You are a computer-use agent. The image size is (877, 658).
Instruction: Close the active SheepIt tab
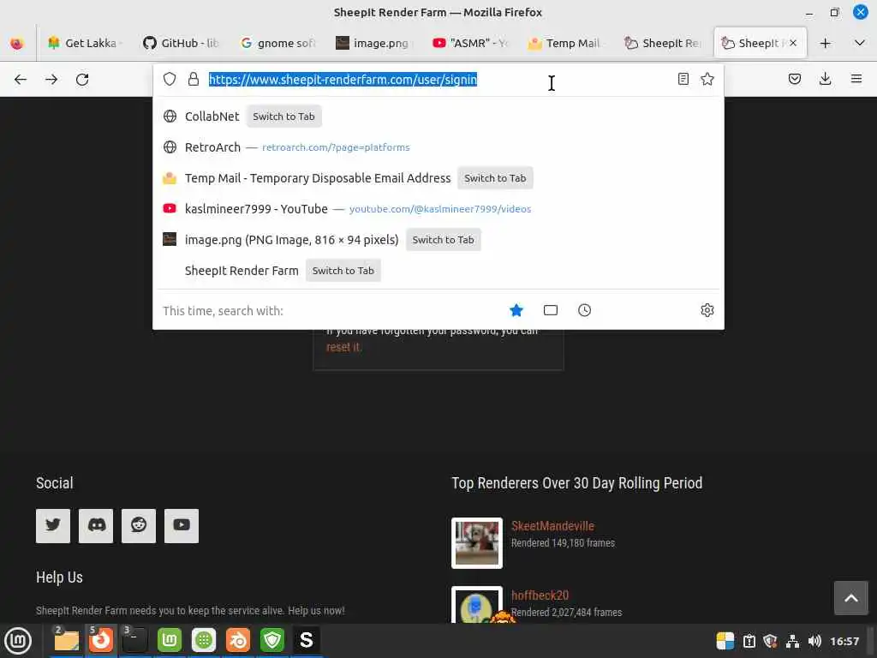pos(792,43)
